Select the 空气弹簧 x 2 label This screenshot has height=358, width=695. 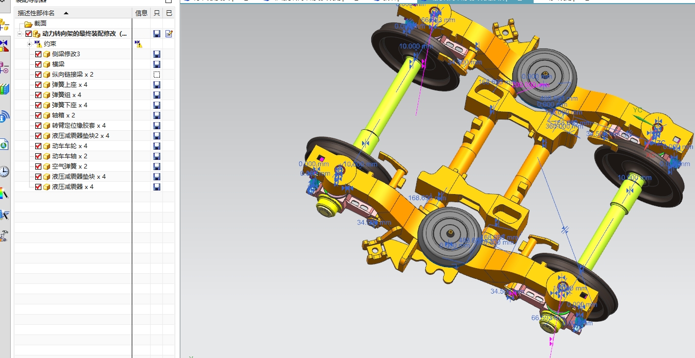(x=70, y=166)
